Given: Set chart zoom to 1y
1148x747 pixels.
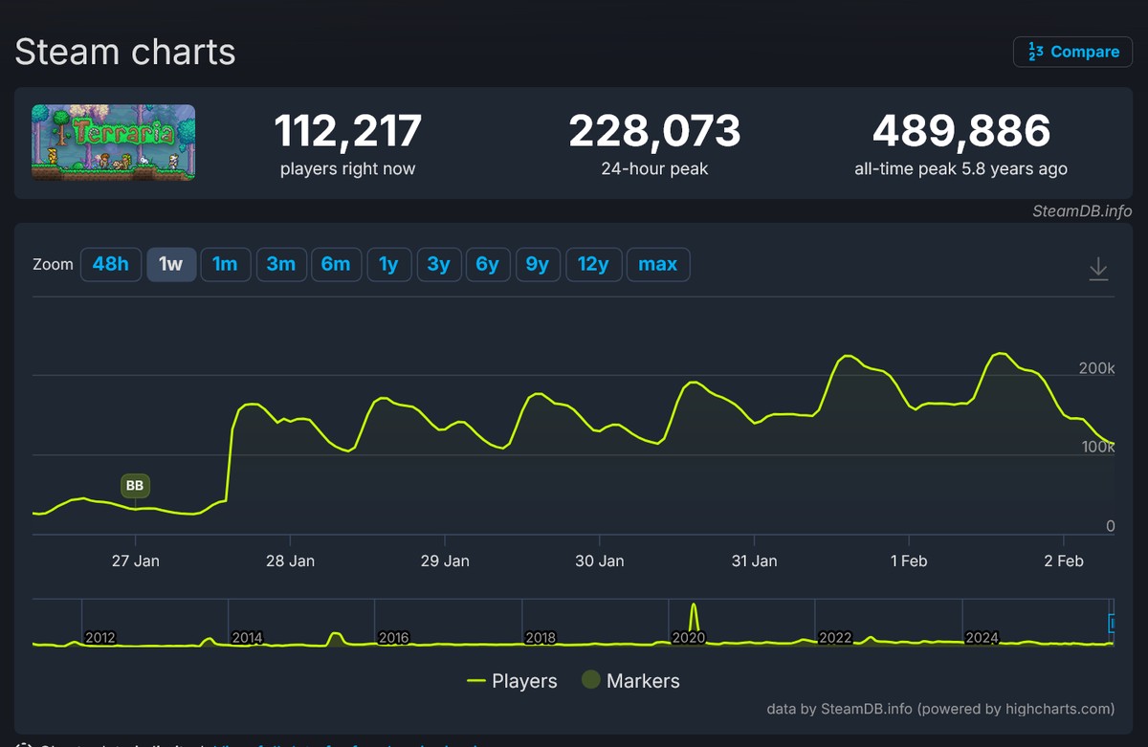Looking at the screenshot, I should (388, 264).
